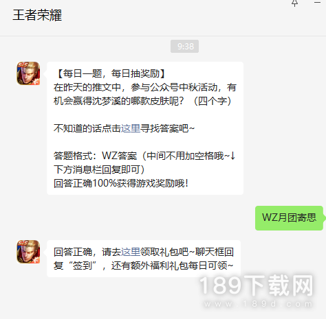Image resolution: width=326 pixels, height=319 pixels.
Task: Click the 还有额外福利礼包每日可领 text
Action: coord(172,265)
